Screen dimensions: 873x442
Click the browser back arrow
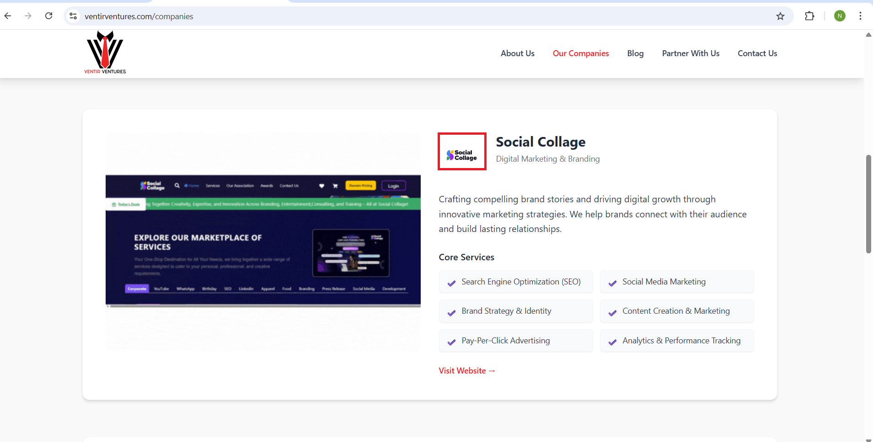click(8, 16)
